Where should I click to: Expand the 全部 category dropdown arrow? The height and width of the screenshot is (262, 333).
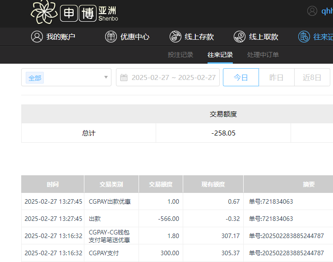point(106,78)
